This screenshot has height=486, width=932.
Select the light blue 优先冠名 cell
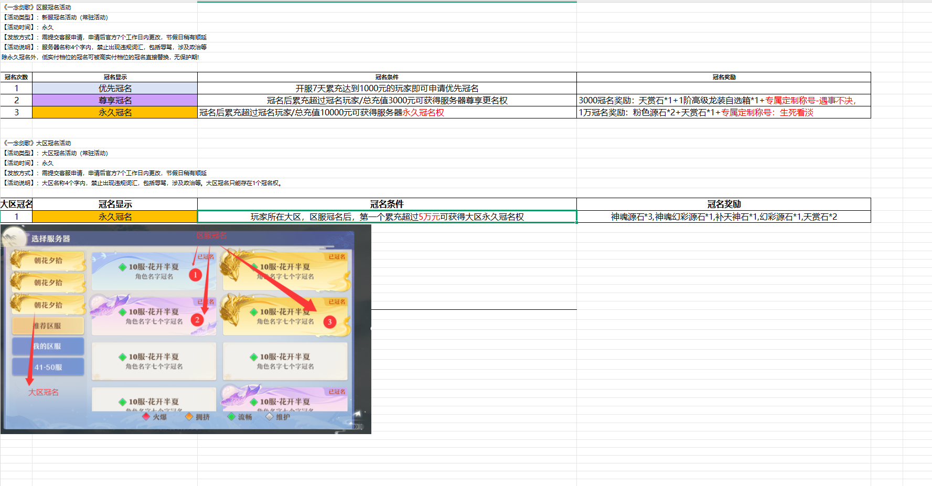(115, 88)
